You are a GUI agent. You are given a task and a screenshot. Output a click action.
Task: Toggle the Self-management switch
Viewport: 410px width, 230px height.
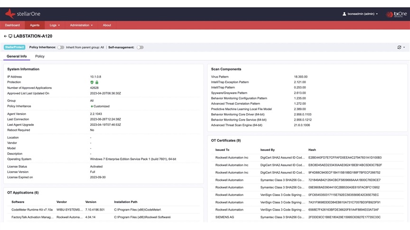click(x=140, y=47)
